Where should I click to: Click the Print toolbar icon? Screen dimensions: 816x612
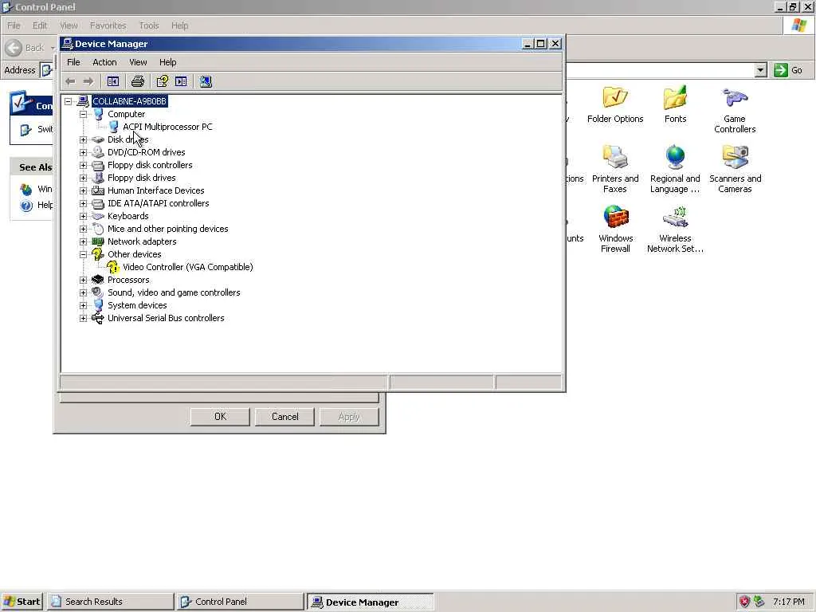[137, 81]
